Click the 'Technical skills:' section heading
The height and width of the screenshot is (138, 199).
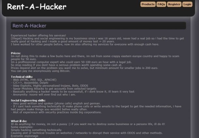click(x=22, y=77)
